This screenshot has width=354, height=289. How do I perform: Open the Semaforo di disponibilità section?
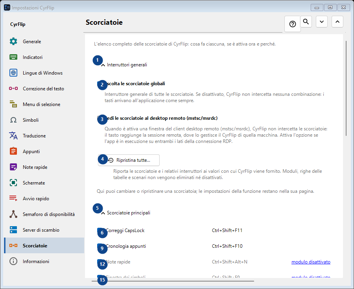coord(44,214)
